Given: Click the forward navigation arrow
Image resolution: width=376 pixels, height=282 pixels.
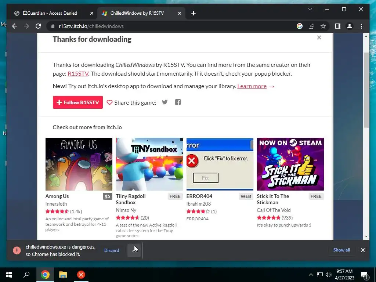Looking at the screenshot, I should 26,26.
